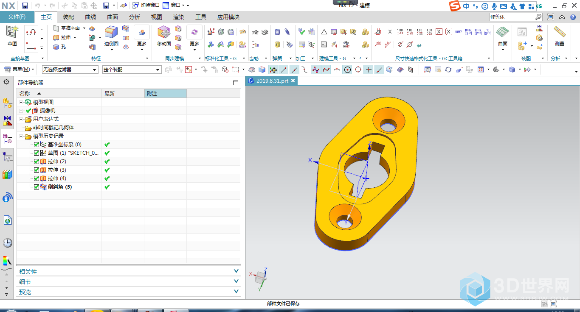Open the 文件(F) menu
The image size is (580, 312).
pos(17,17)
